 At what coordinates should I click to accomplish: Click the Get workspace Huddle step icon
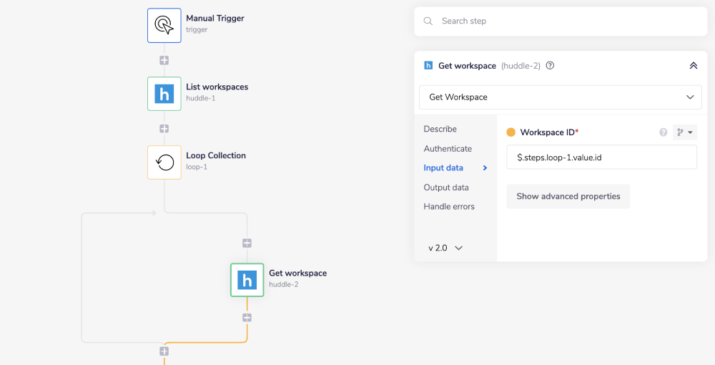(247, 280)
